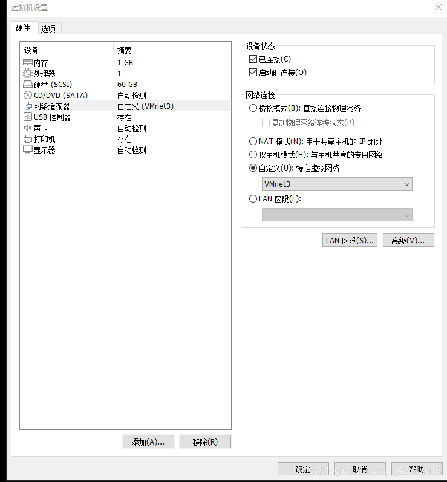Click the 取消 button
447x482 pixels.
(360, 469)
